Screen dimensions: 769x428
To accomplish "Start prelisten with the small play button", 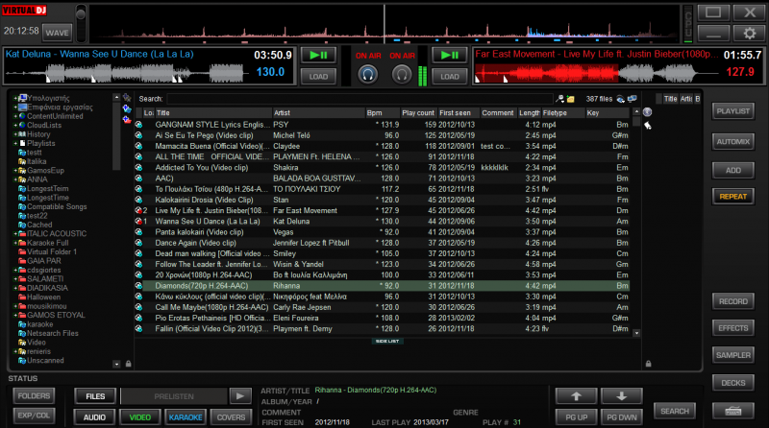I will tap(240, 395).
